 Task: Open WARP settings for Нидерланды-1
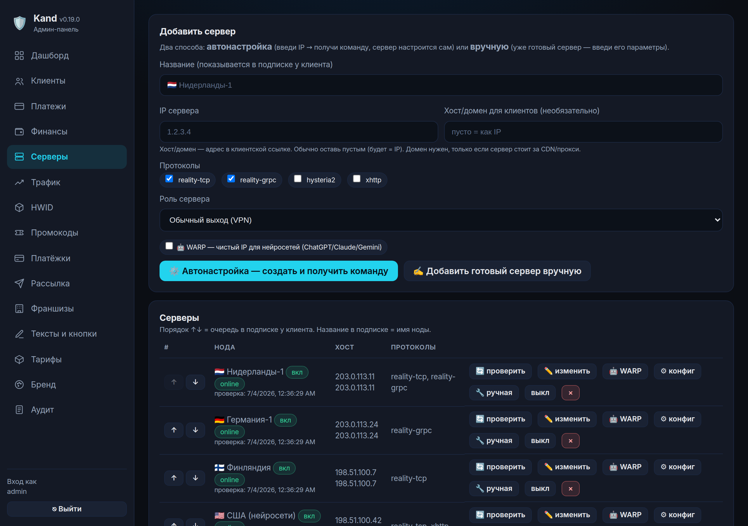(625, 371)
